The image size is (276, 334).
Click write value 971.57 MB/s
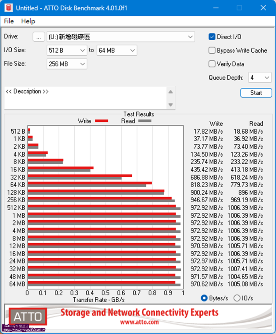207,277
